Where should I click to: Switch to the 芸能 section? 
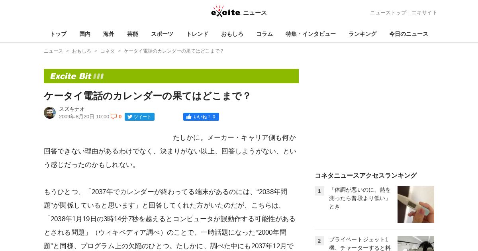click(x=133, y=34)
